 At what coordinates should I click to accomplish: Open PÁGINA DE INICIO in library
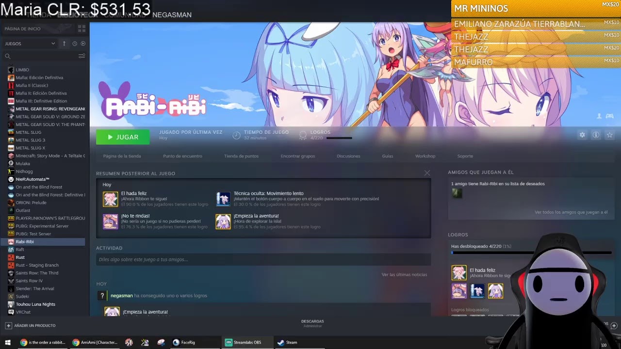click(x=23, y=29)
